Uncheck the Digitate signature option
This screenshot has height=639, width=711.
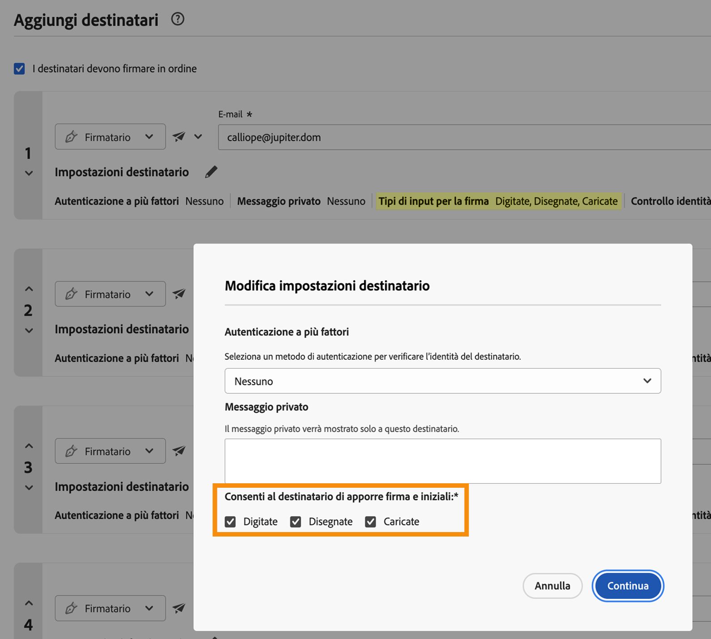pyautogui.click(x=230, y=522)
